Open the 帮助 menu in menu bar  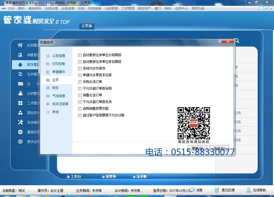(x=168, y=8)
